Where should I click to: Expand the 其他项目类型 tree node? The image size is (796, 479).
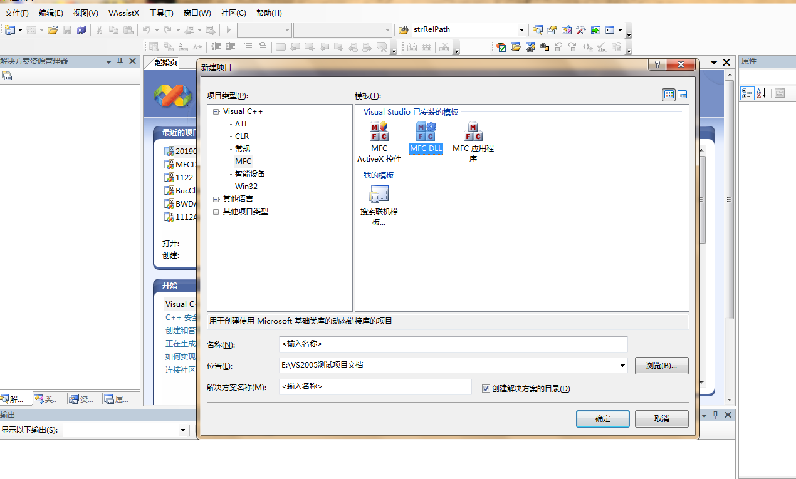click(x=216, y=212)
